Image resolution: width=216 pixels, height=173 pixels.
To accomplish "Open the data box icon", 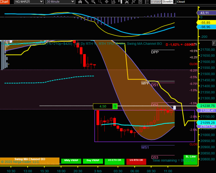I will pyautogui.click(x=113, y=2).
